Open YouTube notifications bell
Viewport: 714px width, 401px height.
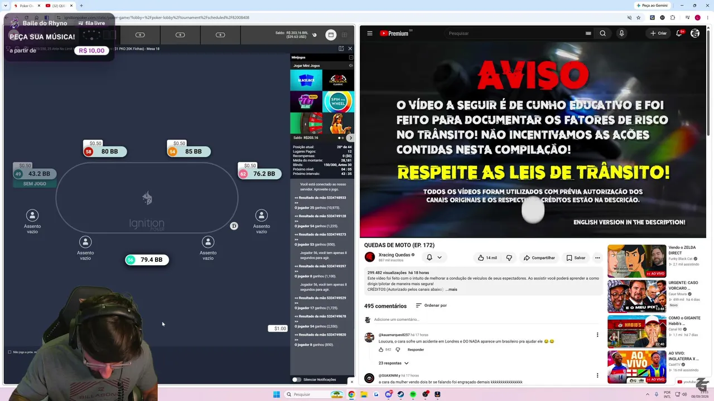(x=679, y=33)
